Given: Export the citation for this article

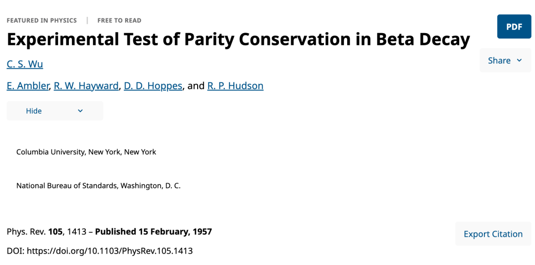Looking at the screenshot, I should click(x=493, y=234).
